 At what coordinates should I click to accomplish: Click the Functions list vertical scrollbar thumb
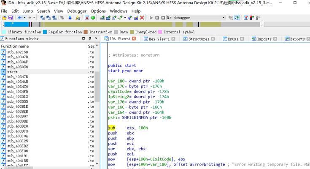97,87
